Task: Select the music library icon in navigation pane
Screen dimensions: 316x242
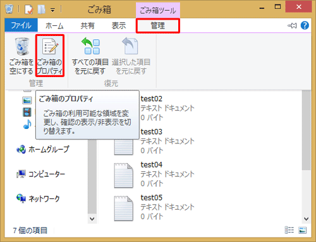Action: coord(27,124)
